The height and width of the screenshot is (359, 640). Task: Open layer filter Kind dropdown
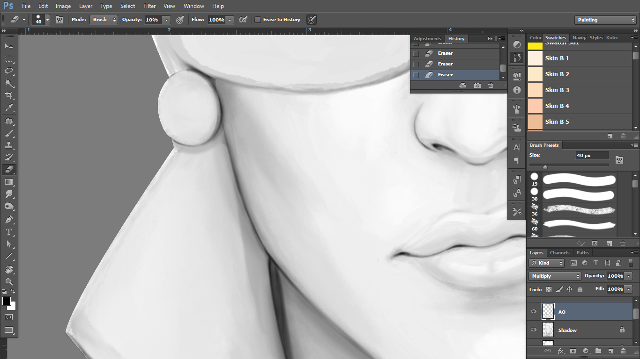tap(547, 263)
